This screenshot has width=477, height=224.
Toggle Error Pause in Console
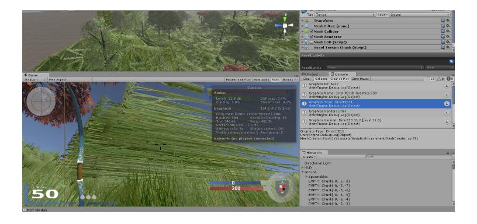(361, 79)
